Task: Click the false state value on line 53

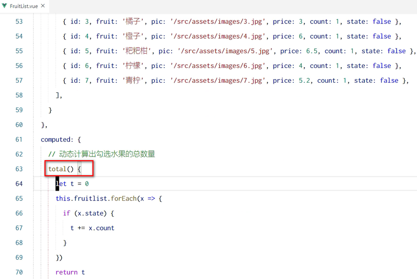Action: tap(382, 22)
